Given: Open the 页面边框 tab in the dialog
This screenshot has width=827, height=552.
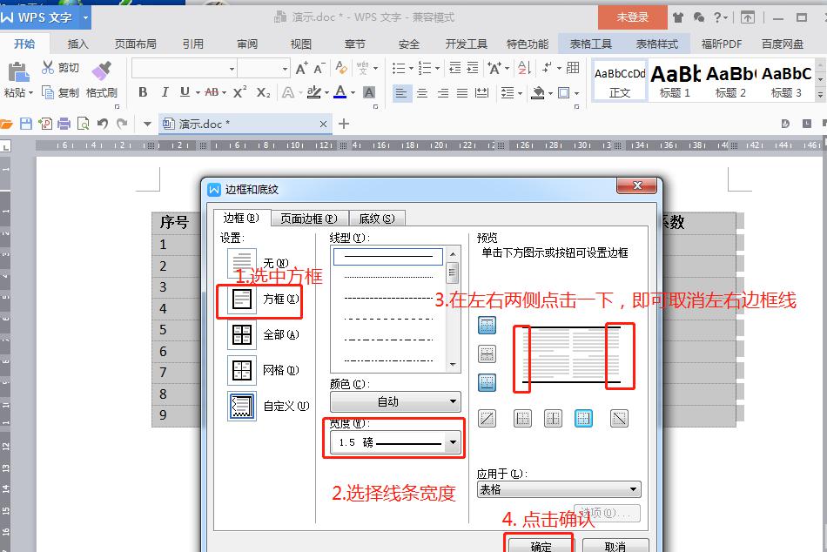Looking at the screenshot, I should (x=308, y=219).
